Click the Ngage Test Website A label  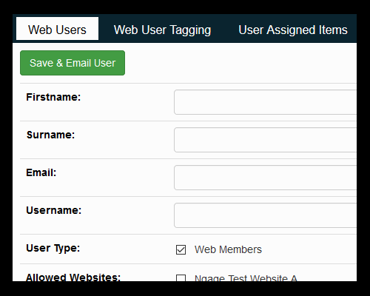pyautogui.click(x=246, y=278)
